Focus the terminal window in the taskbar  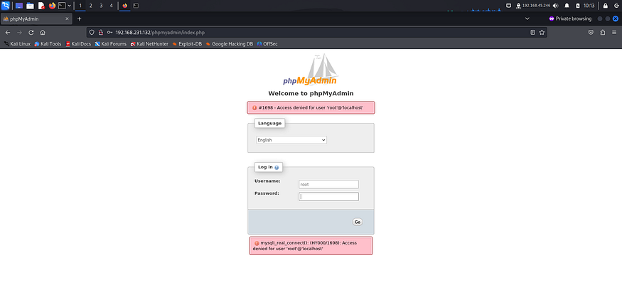tap(136, 6)
